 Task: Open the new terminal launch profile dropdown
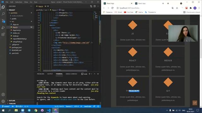pos(92,74)
